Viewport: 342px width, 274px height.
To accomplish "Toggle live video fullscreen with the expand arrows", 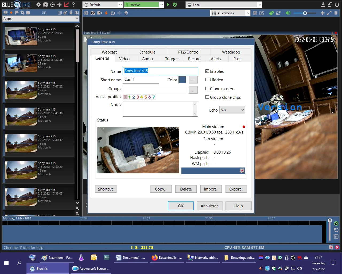I will coord(329,13).
